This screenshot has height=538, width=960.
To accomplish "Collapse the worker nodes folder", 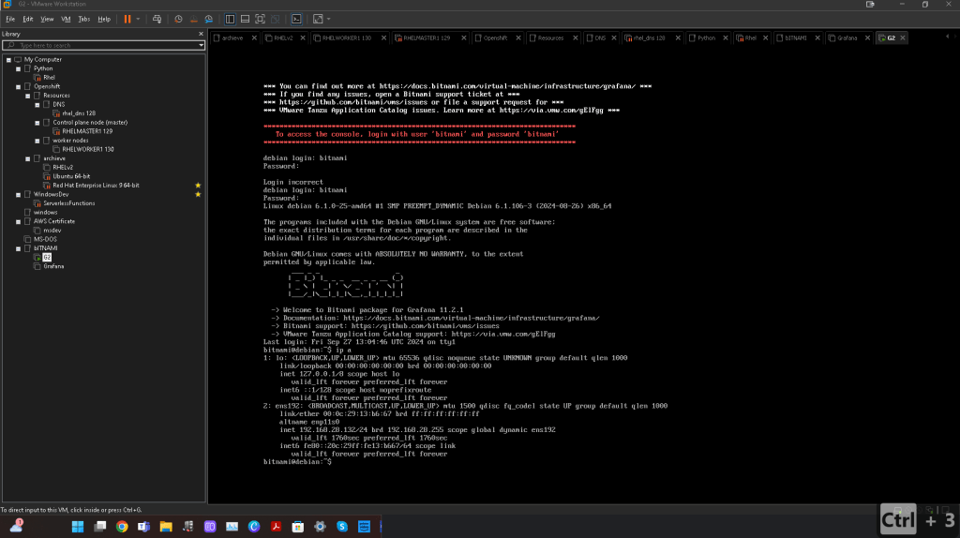I will pyautogui.click(x=37, y=141).
